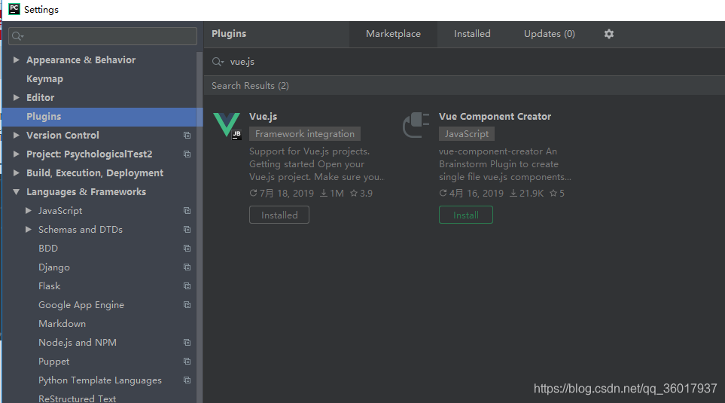Click Vue Component Creator download count 21.9K
Screen dimensions: 725x403
527,194
